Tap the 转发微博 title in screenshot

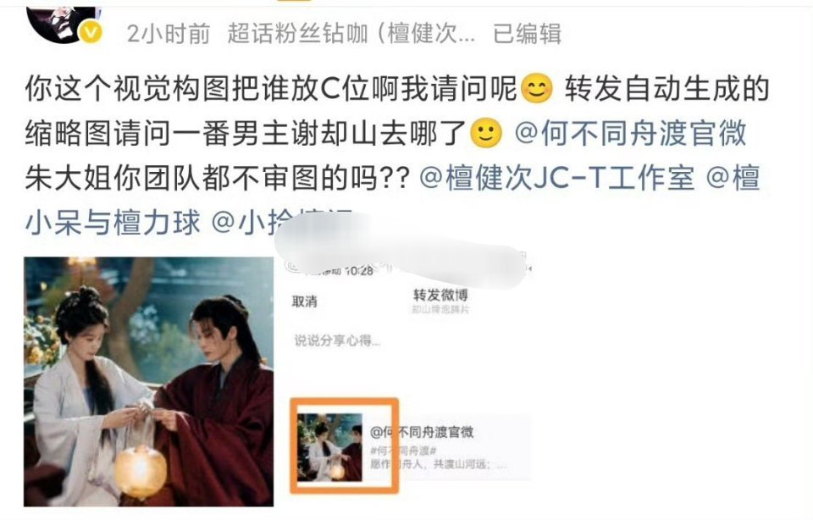(440, 295)
